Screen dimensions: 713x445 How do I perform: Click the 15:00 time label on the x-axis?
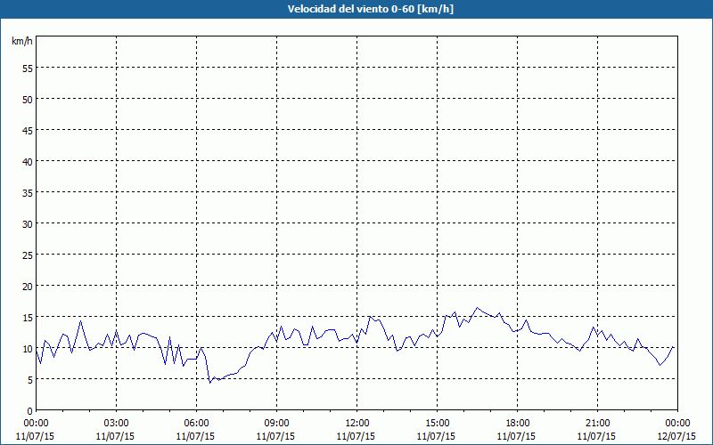point(437,424)
